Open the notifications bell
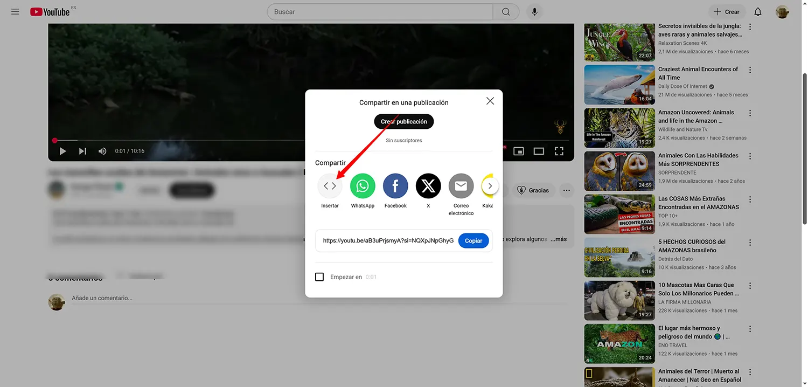The image size is (808, 387). [x=757, y=11]
